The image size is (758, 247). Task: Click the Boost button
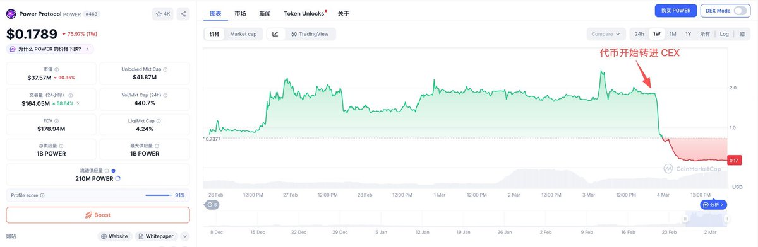tap(98, 215)
